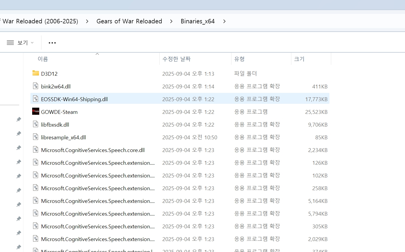Viewport: 405px width, 252px height.
Task: Select Microsoft.CognitiveServices.Speech.core.dll file name
Action: click(x=93, y=150)
